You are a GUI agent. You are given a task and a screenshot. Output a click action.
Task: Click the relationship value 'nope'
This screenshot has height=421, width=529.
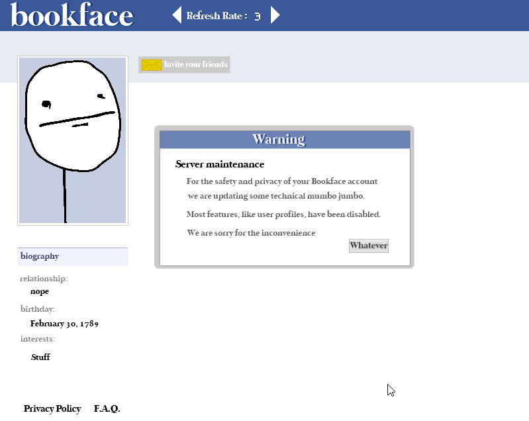point(40,291)
